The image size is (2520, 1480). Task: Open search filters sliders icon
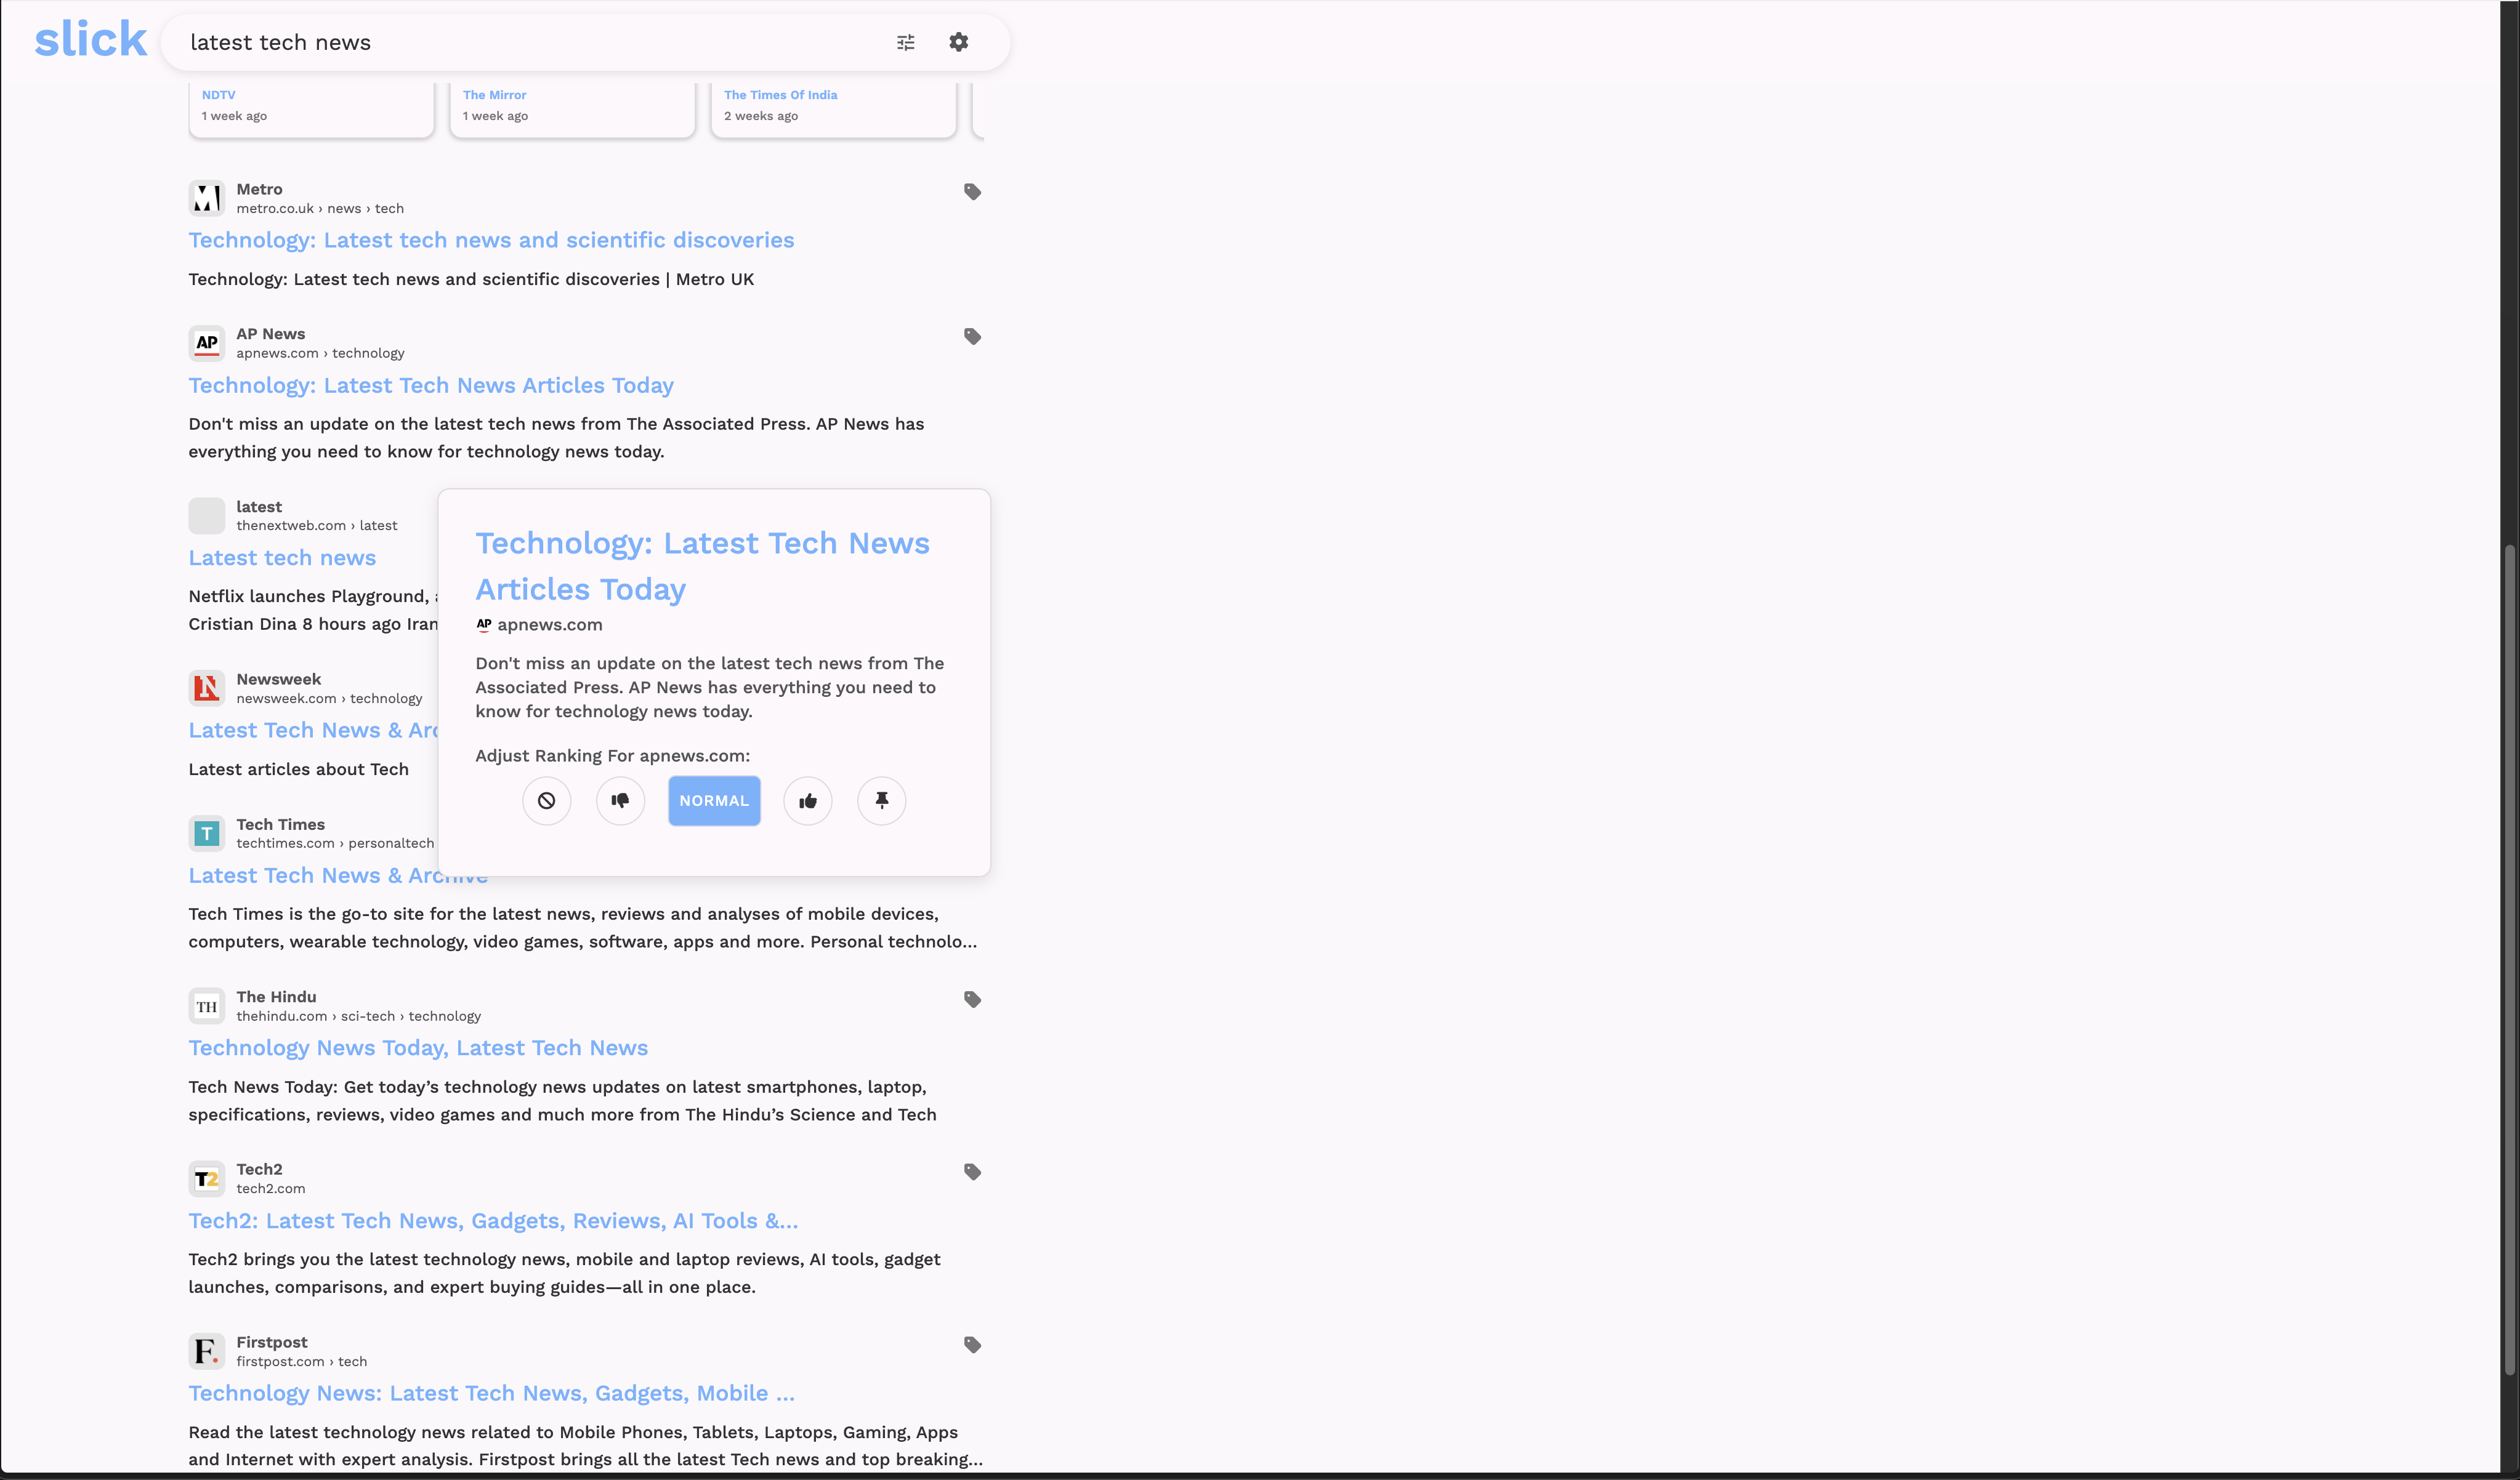point(905,42)
